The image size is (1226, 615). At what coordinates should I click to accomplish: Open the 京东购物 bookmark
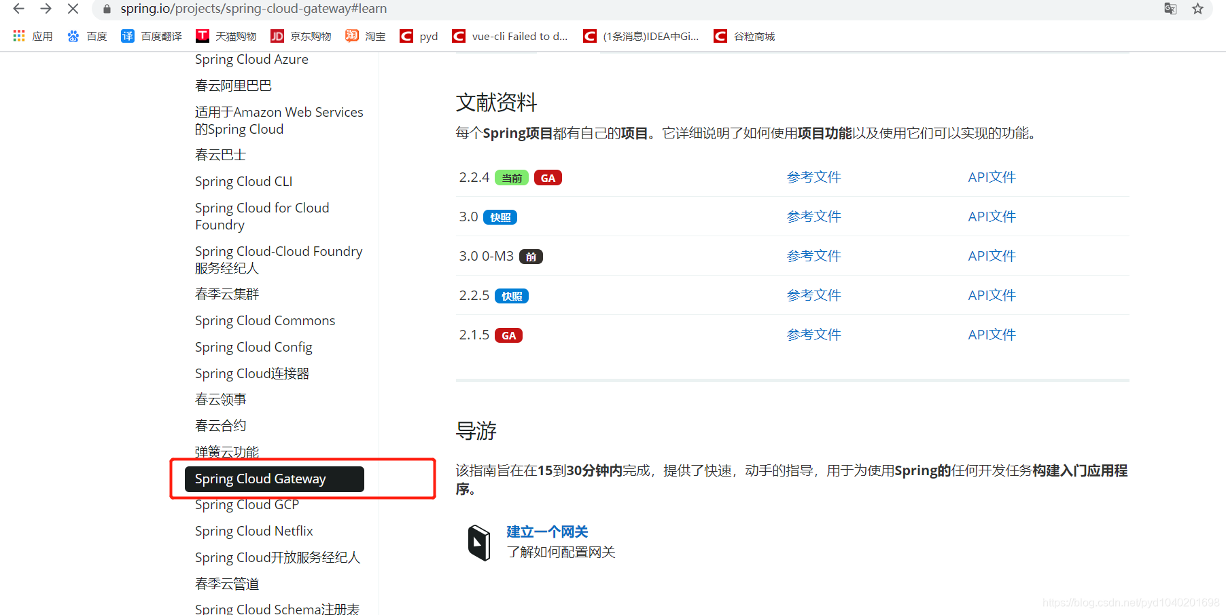[301, 36]
